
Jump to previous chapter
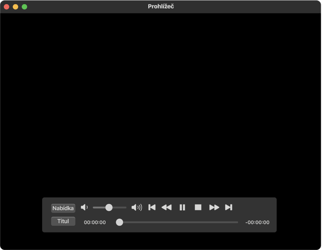point(152,207)
